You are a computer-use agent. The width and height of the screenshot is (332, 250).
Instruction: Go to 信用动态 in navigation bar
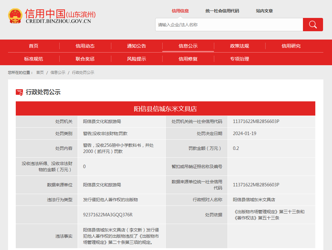[85, 46]
